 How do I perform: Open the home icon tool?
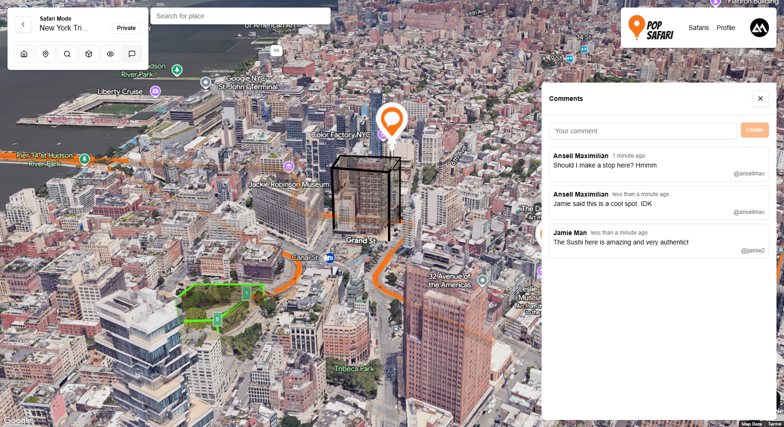[24, 54]
